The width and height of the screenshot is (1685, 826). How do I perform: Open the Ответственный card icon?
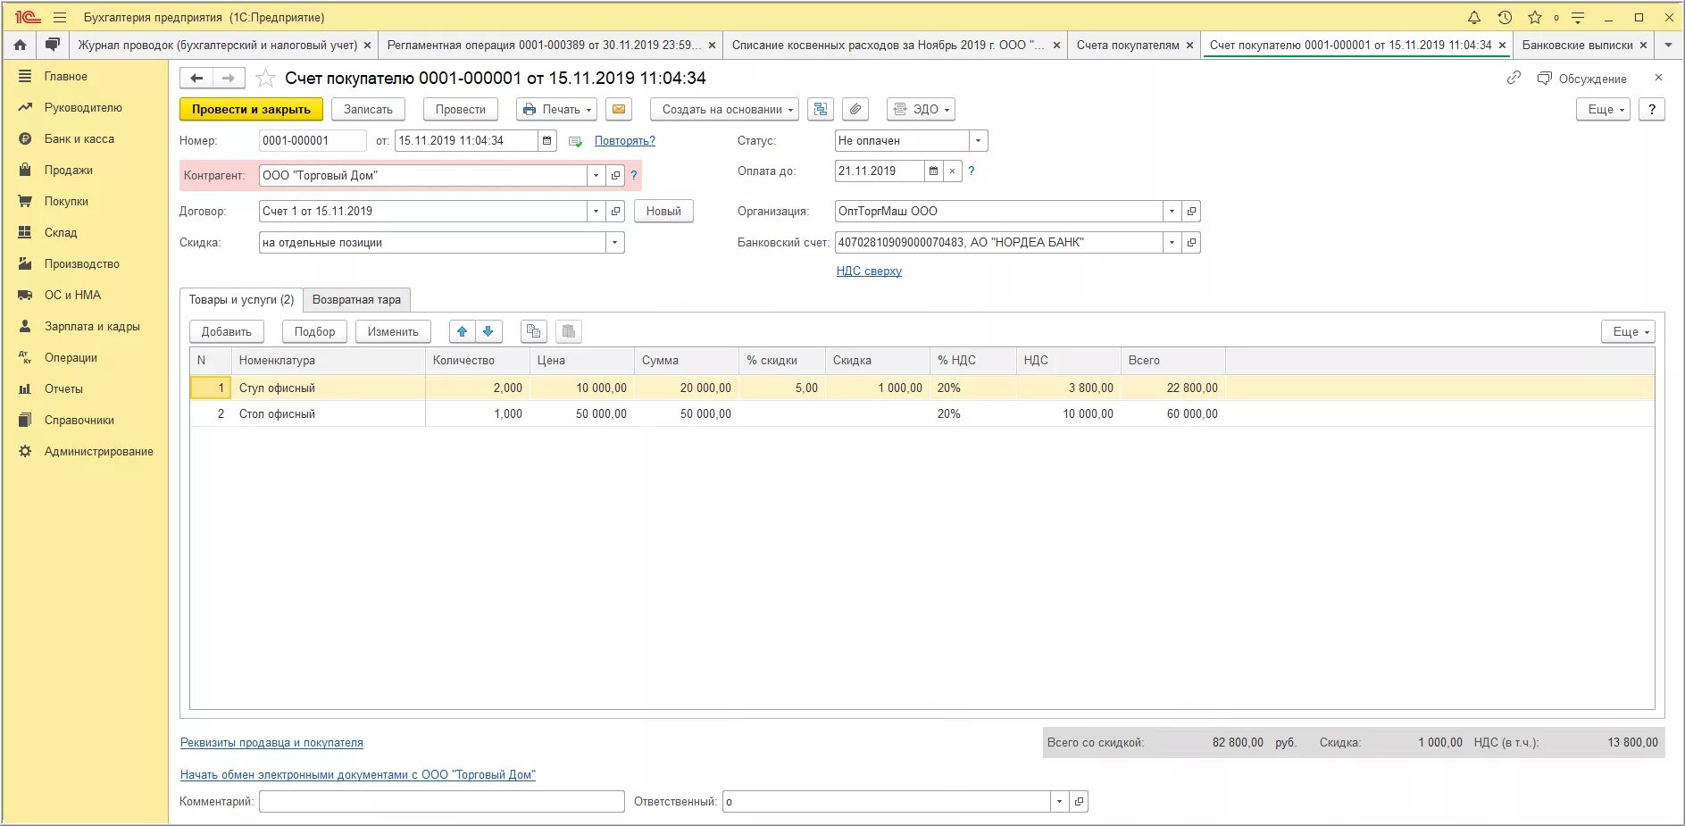1079,801
